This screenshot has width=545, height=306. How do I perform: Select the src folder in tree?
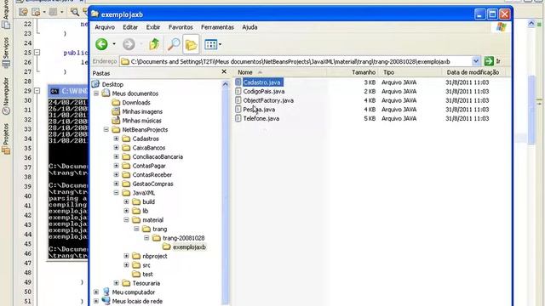tap(146, 264)
